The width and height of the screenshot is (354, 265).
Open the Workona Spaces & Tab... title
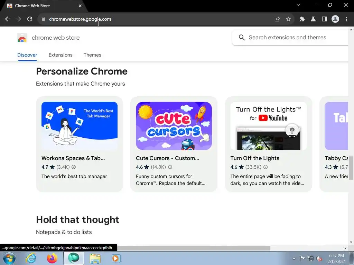(x=73, y=158)
